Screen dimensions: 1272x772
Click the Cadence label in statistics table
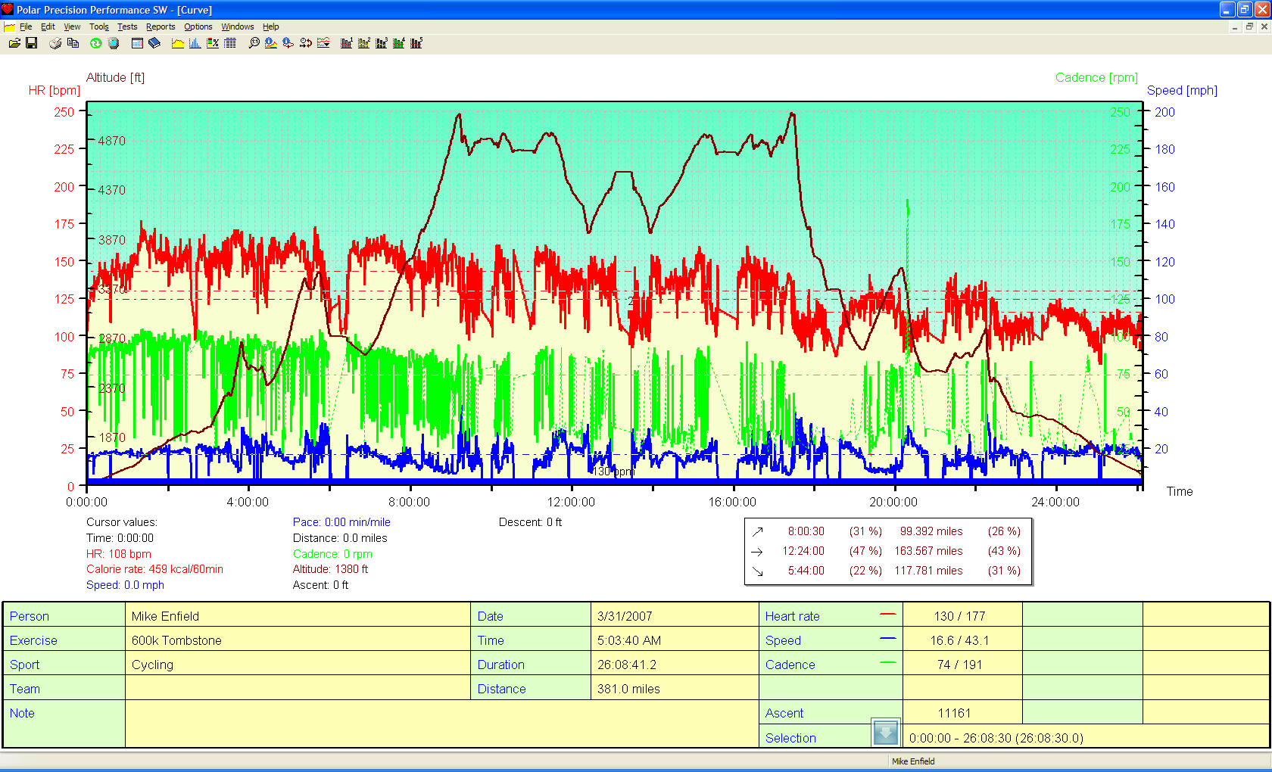790,665
